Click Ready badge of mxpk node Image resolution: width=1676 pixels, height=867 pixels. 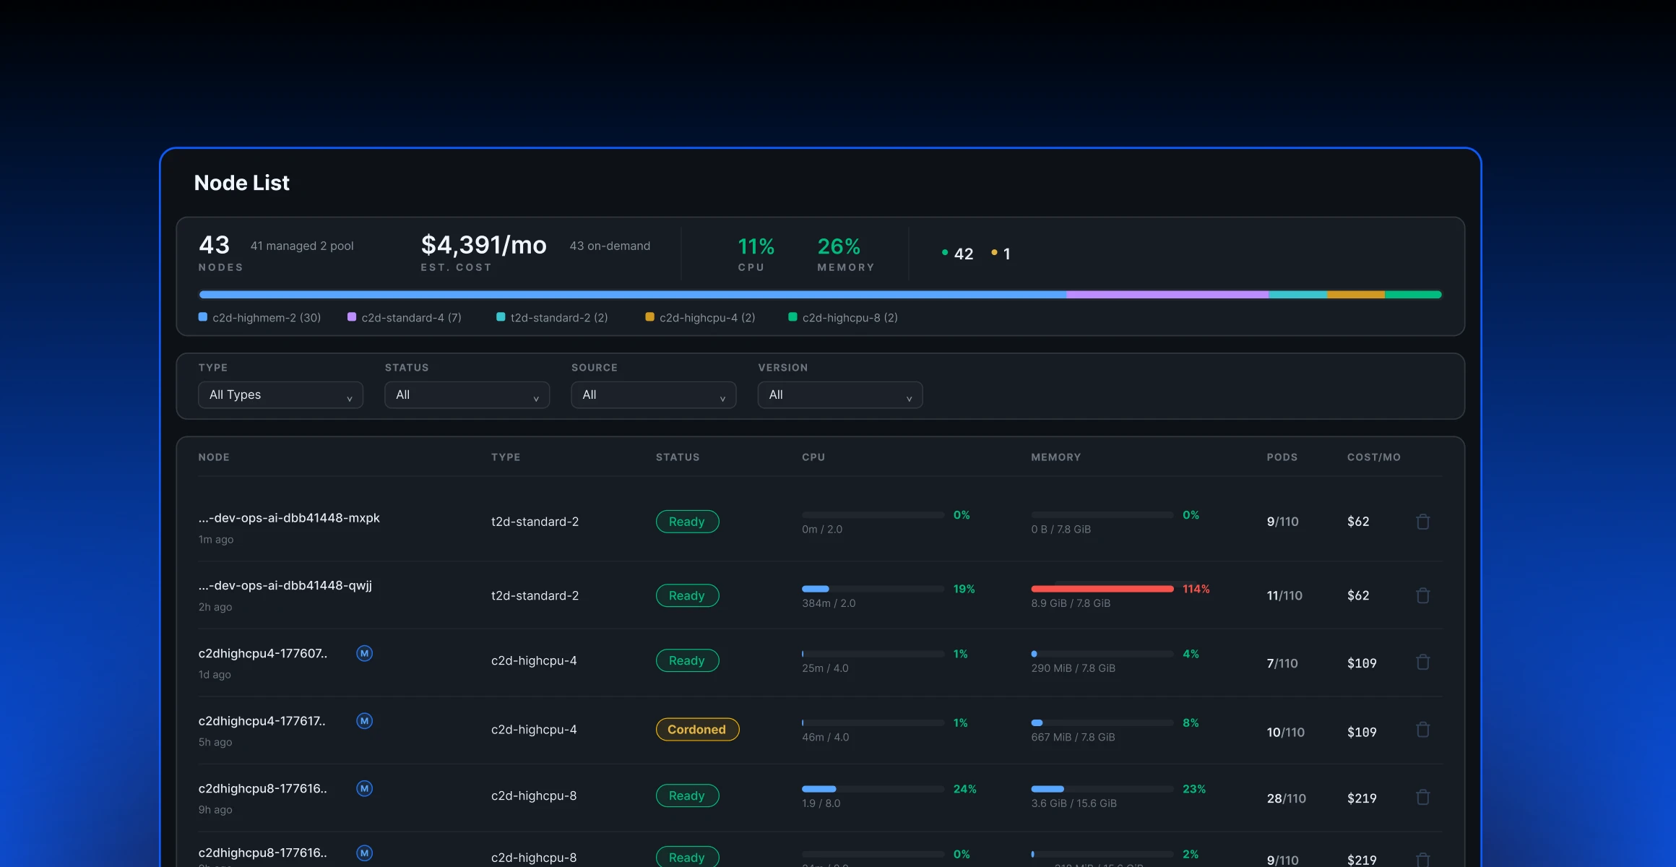coord(687,522)
